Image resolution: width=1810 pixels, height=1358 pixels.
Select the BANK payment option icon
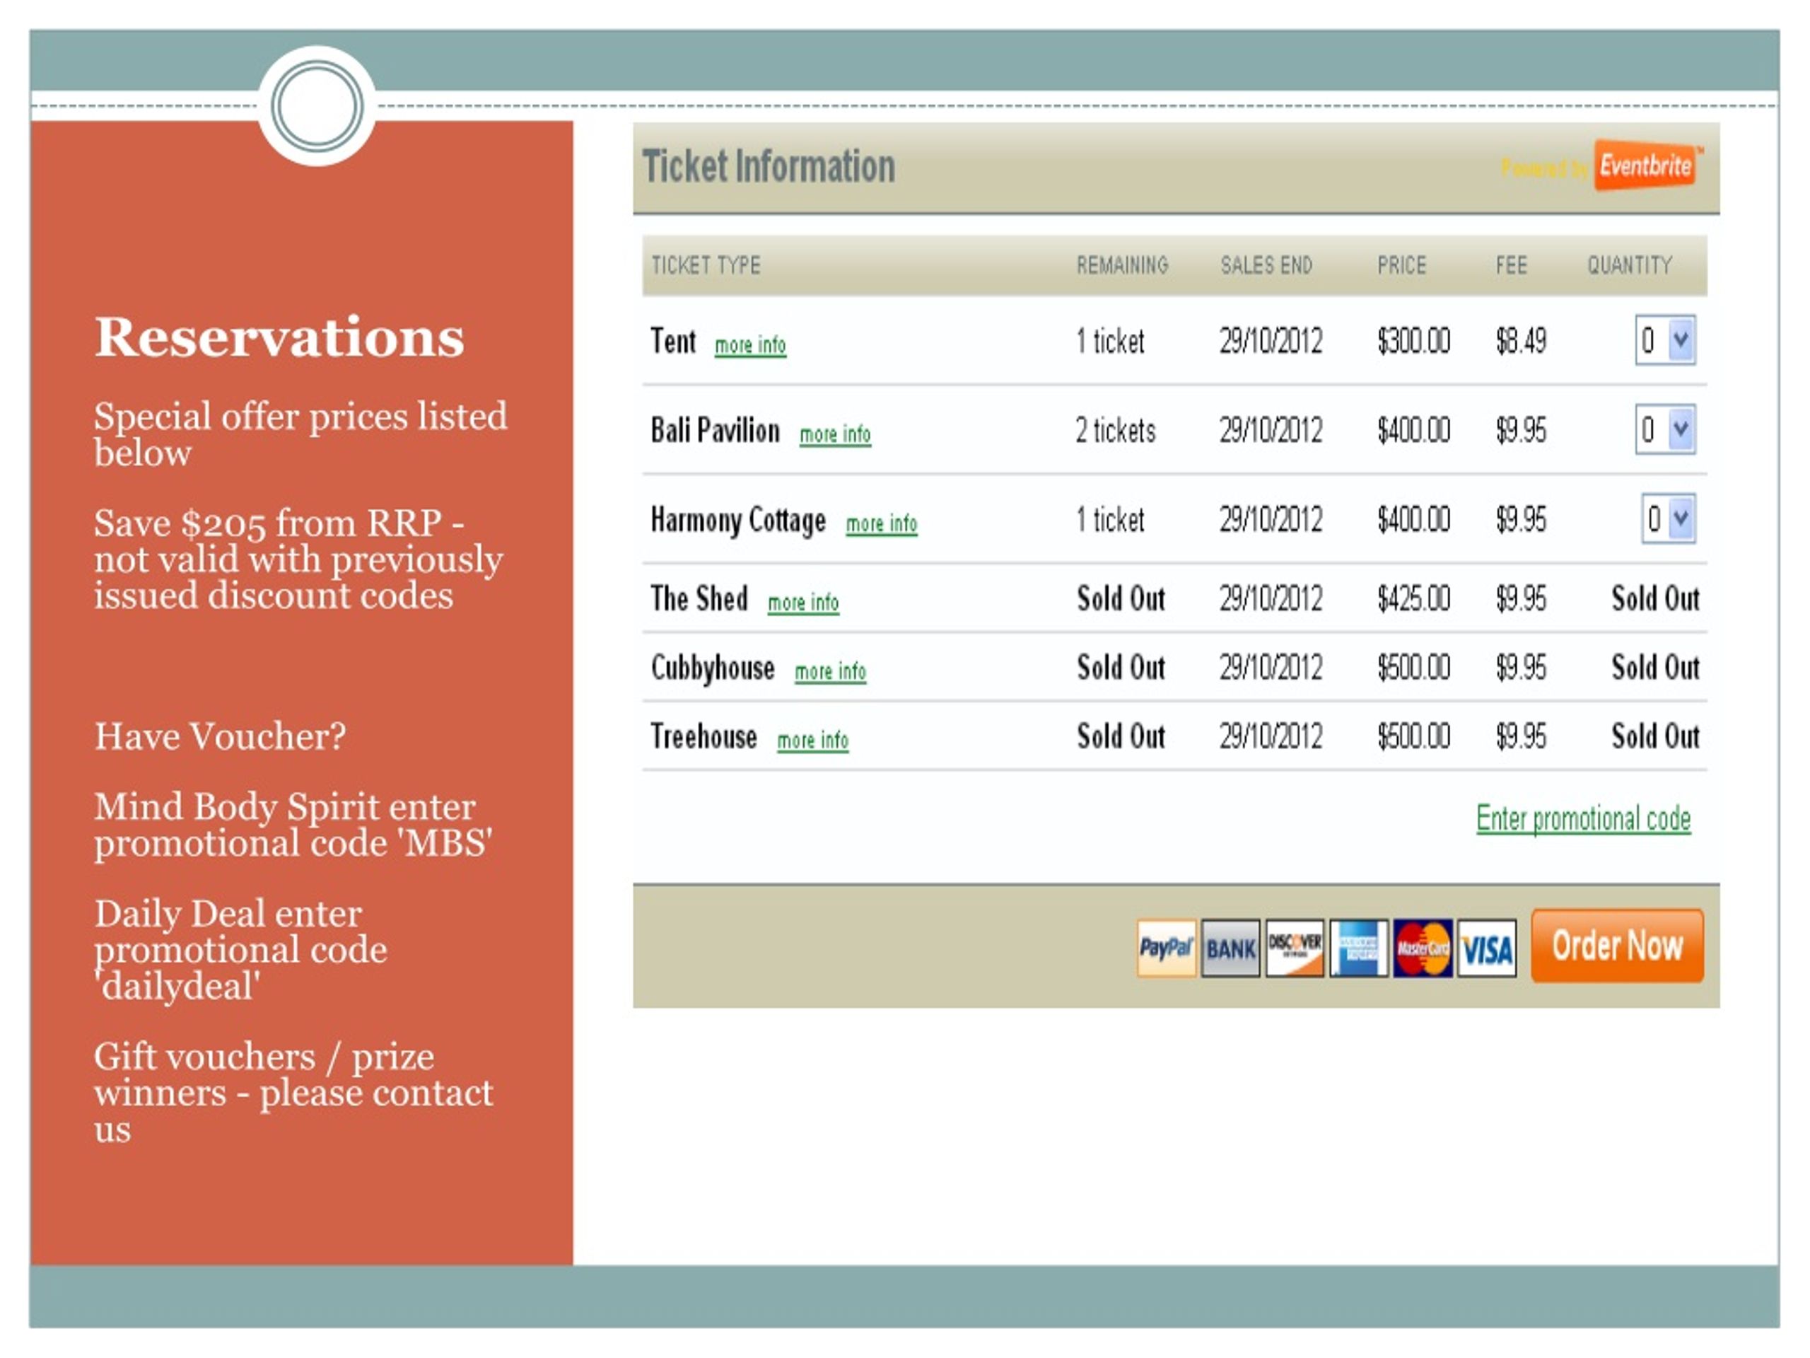1230,947
